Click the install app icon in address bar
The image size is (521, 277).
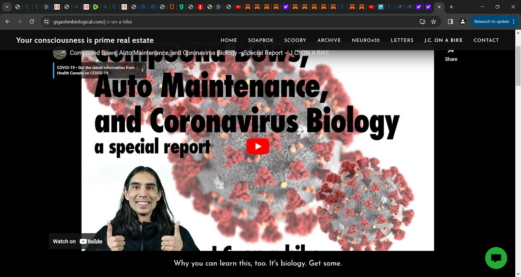[423, 21]
